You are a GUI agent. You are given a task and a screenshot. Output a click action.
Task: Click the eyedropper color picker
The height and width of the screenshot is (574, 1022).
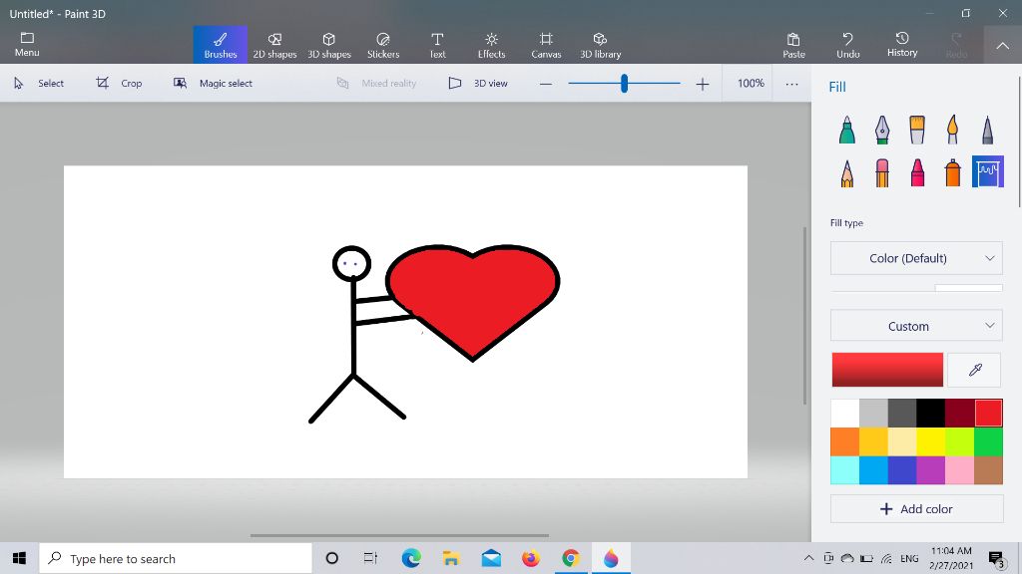click(975, 370)
